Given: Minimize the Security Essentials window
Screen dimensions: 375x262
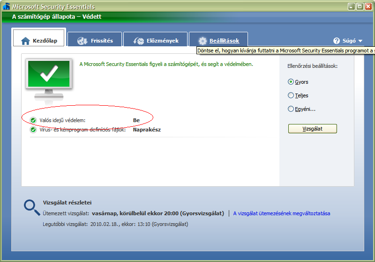Looking at the screenshot, I should point(351,7).
